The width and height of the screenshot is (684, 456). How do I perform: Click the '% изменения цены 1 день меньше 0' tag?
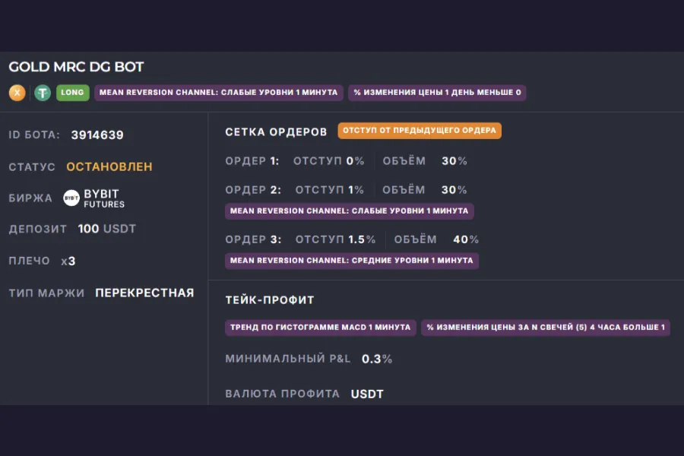coord(437,93)
